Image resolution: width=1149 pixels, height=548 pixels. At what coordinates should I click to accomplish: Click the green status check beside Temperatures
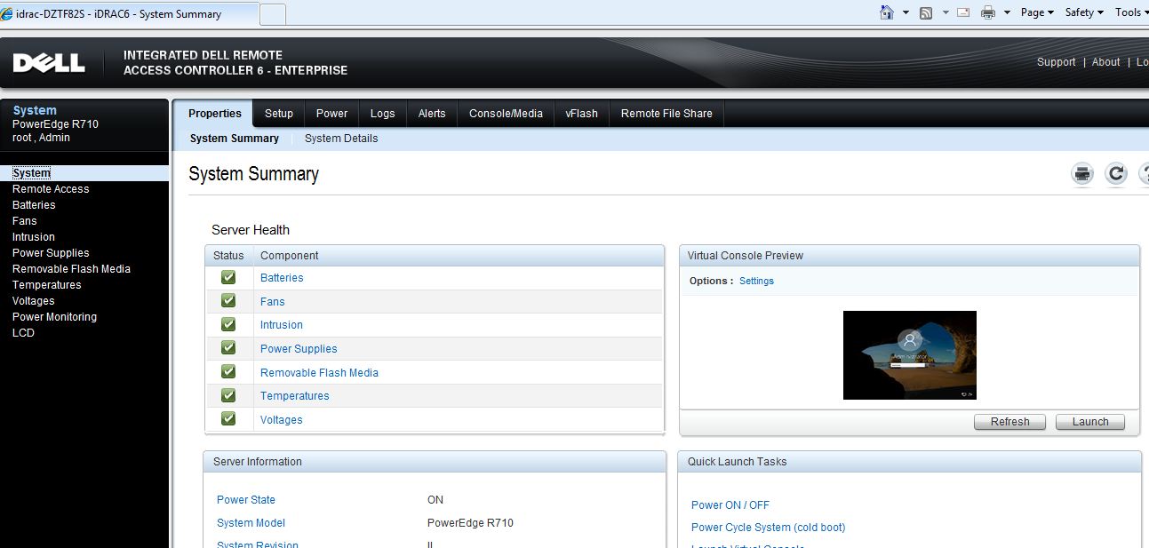point(227,394)
